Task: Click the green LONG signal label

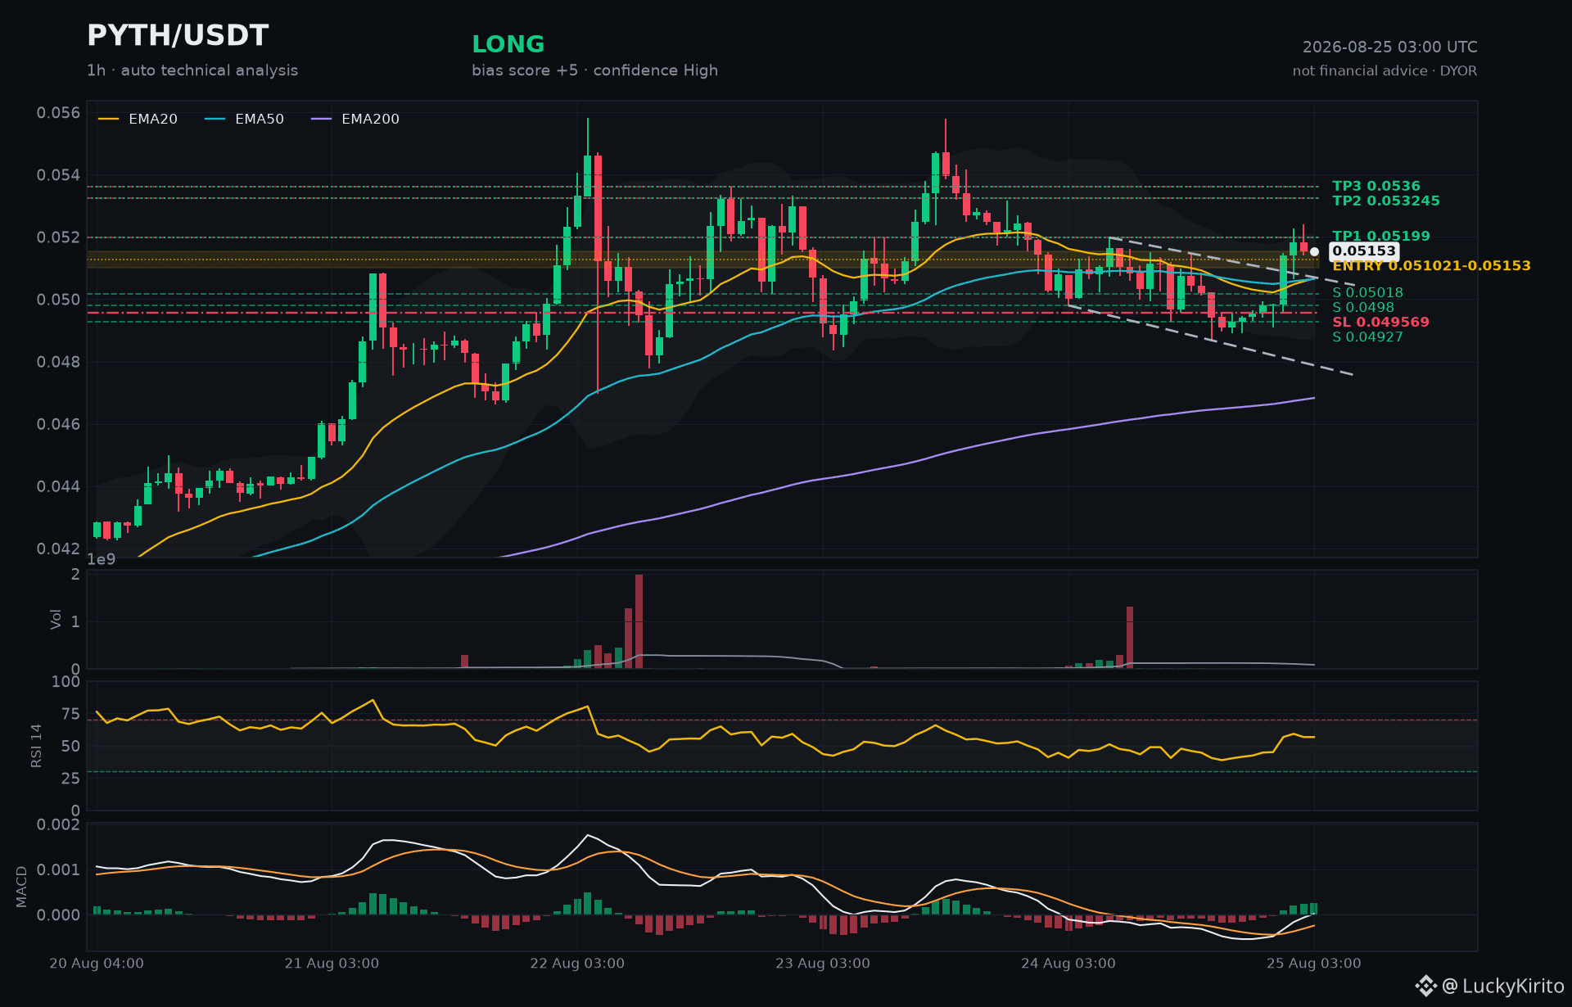Action: (508, 44)
